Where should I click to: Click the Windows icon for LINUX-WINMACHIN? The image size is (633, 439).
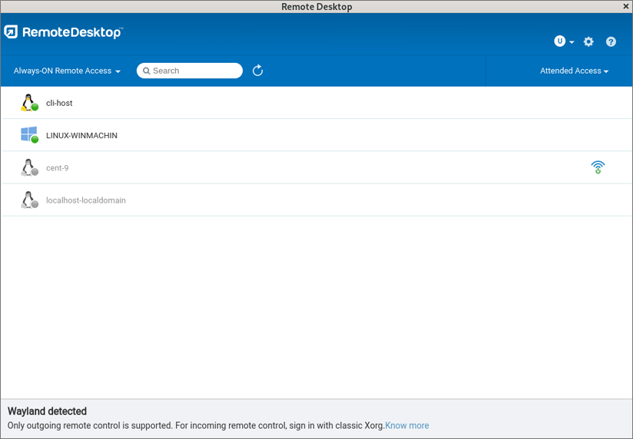29,135
